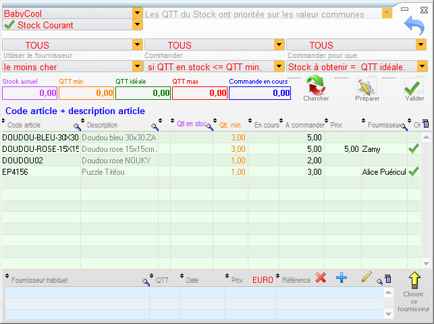The width and height of the screenshot is (434, 324).
Task: Click the search icon in the Fournisseur column
Action: click(x=404, y=127)
